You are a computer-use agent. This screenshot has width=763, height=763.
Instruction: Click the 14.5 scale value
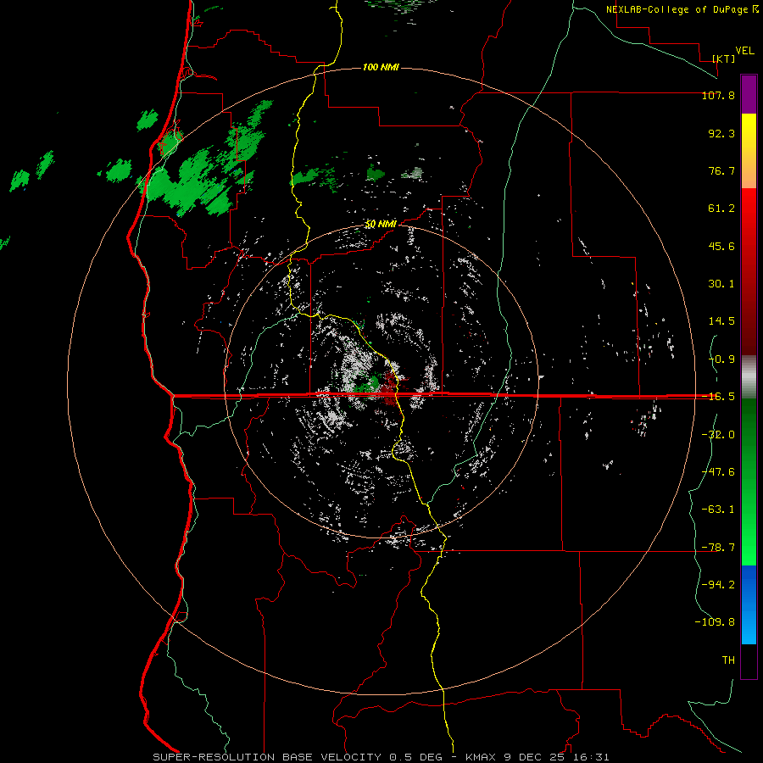tap(721, 321)
